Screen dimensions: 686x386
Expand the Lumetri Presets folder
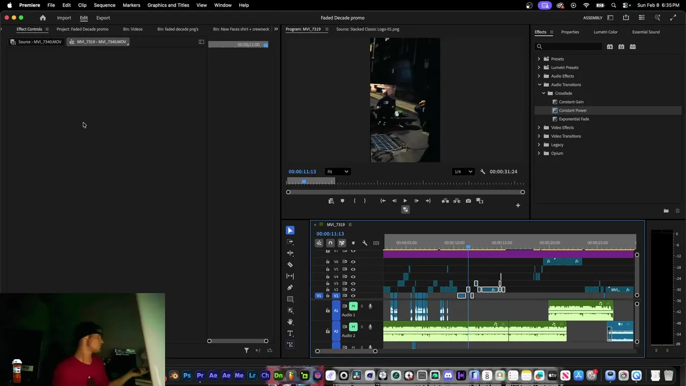pyautogui.click(x=539, y=68)
